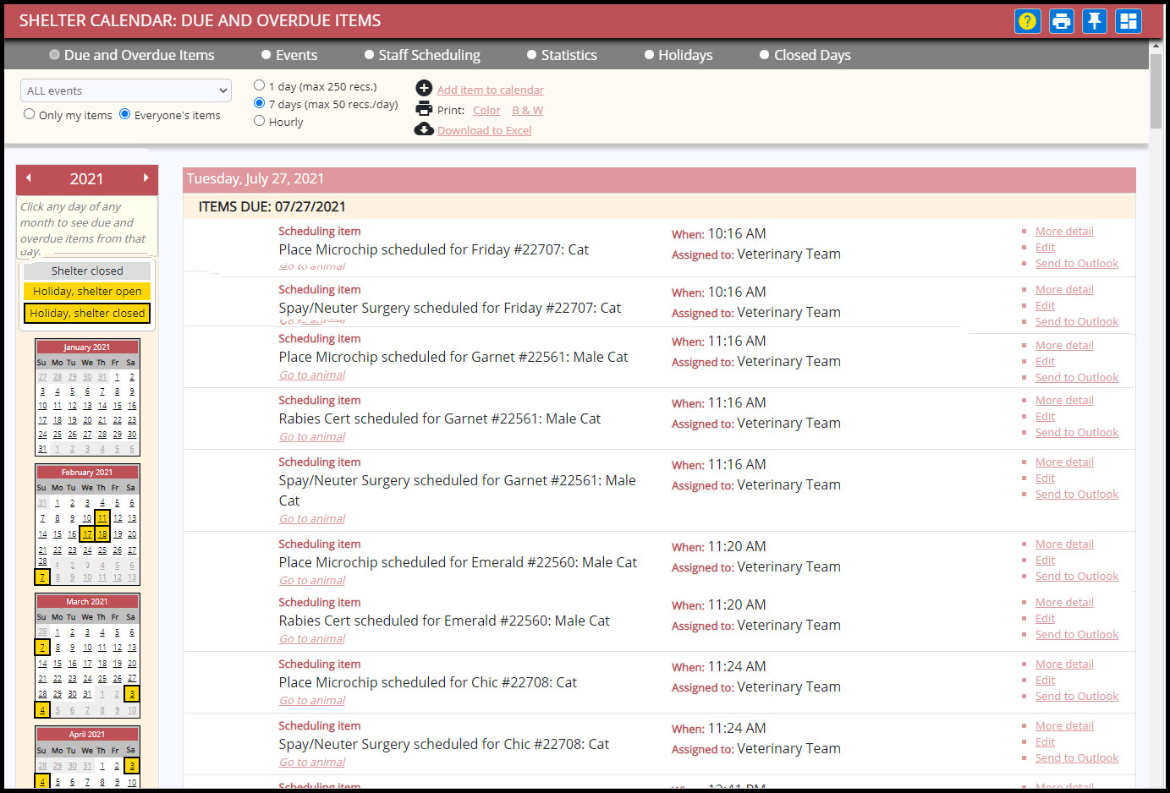The width and height of the screenshot is (1170, 793).
Task: Open the Statistics tab
Action: [562, 55]
